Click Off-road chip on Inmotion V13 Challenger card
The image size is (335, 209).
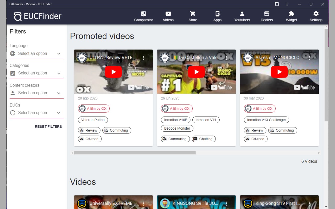coord(256,139)
